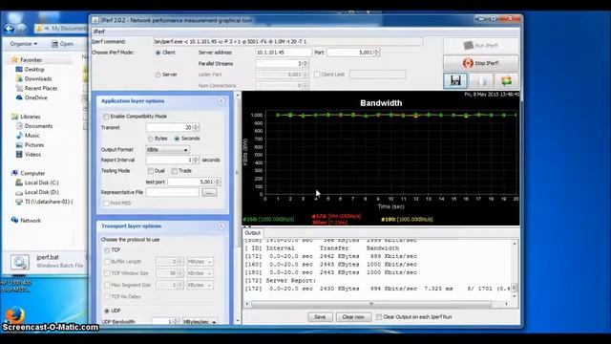The image size is (611, 344).
Task: Select Documents library in Explorer
Action: pos(38,126)
